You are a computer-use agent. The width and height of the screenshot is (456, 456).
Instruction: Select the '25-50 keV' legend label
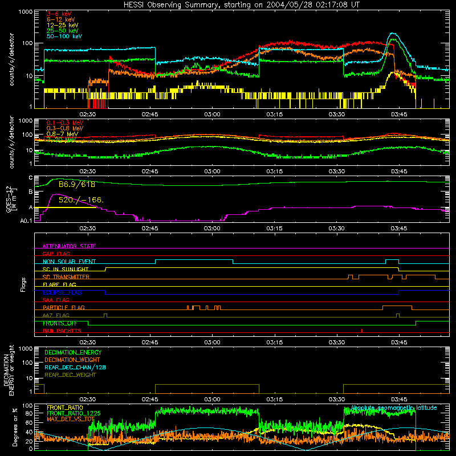coord(63,31)
